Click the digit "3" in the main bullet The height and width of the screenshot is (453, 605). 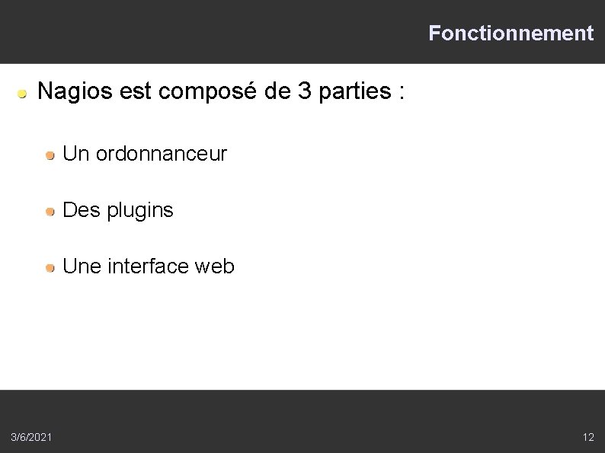303,92
